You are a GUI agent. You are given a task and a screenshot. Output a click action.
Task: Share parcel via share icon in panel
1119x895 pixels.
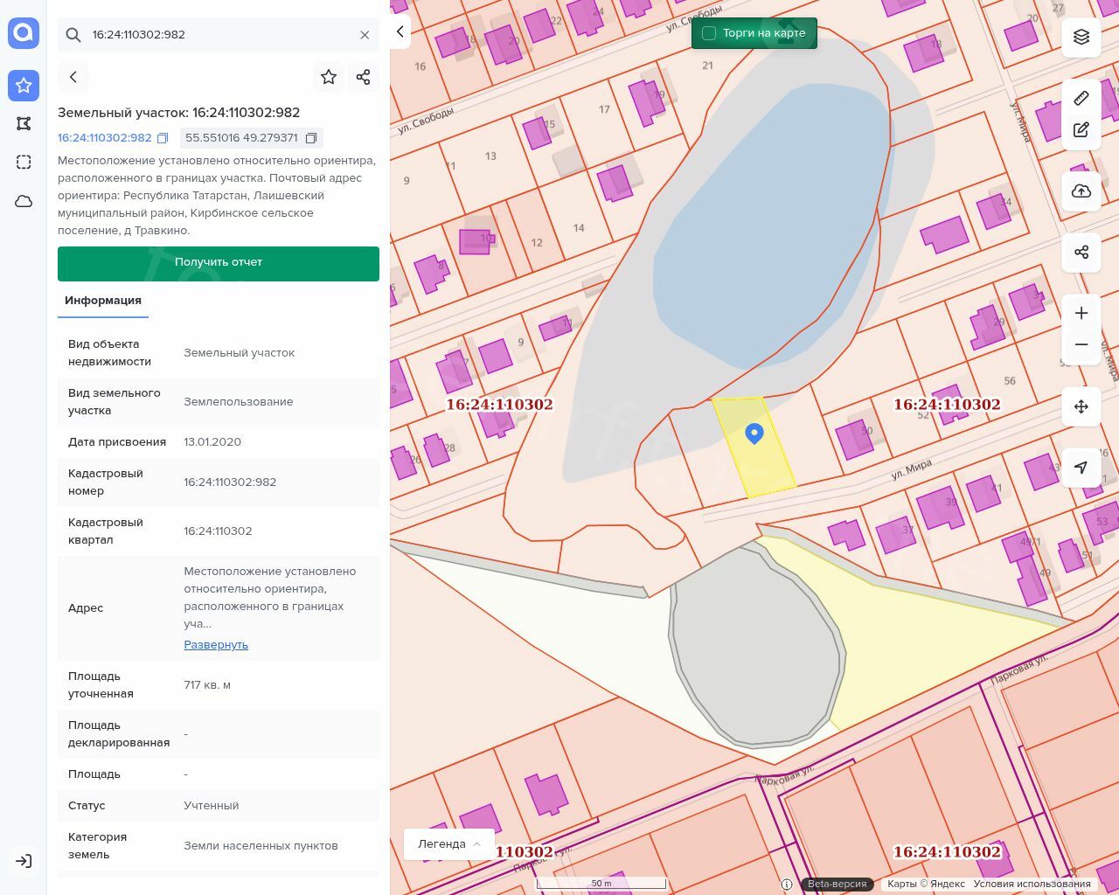(364, 77)
